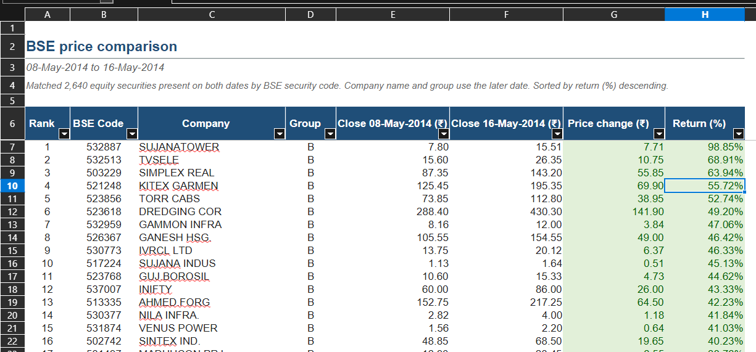Select row 22 header

12,341
